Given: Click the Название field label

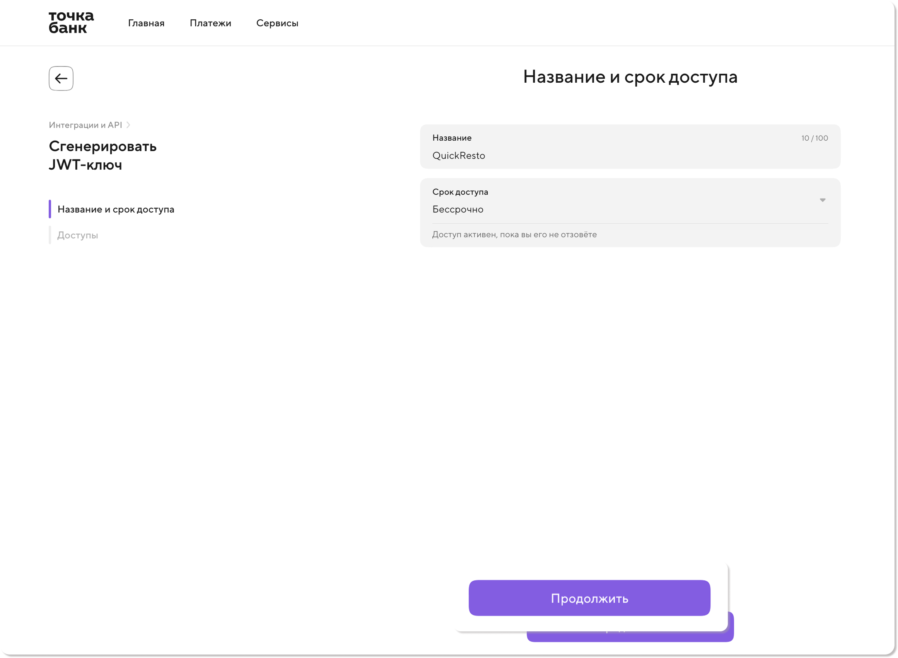Looking at the screenshot, I should (452, 138).
